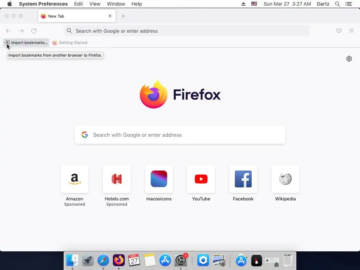Open the View menu
This screenshot has height=270, width=360.
tap(95, 4)
